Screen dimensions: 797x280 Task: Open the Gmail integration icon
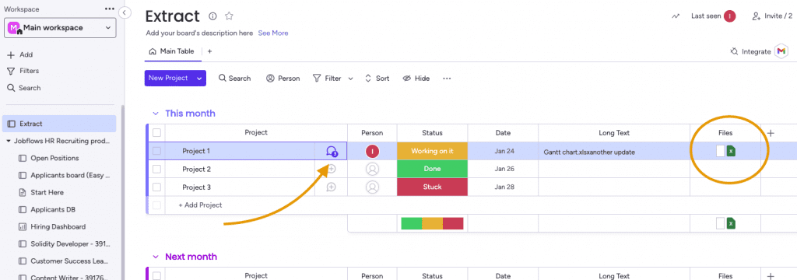point(781,51)
